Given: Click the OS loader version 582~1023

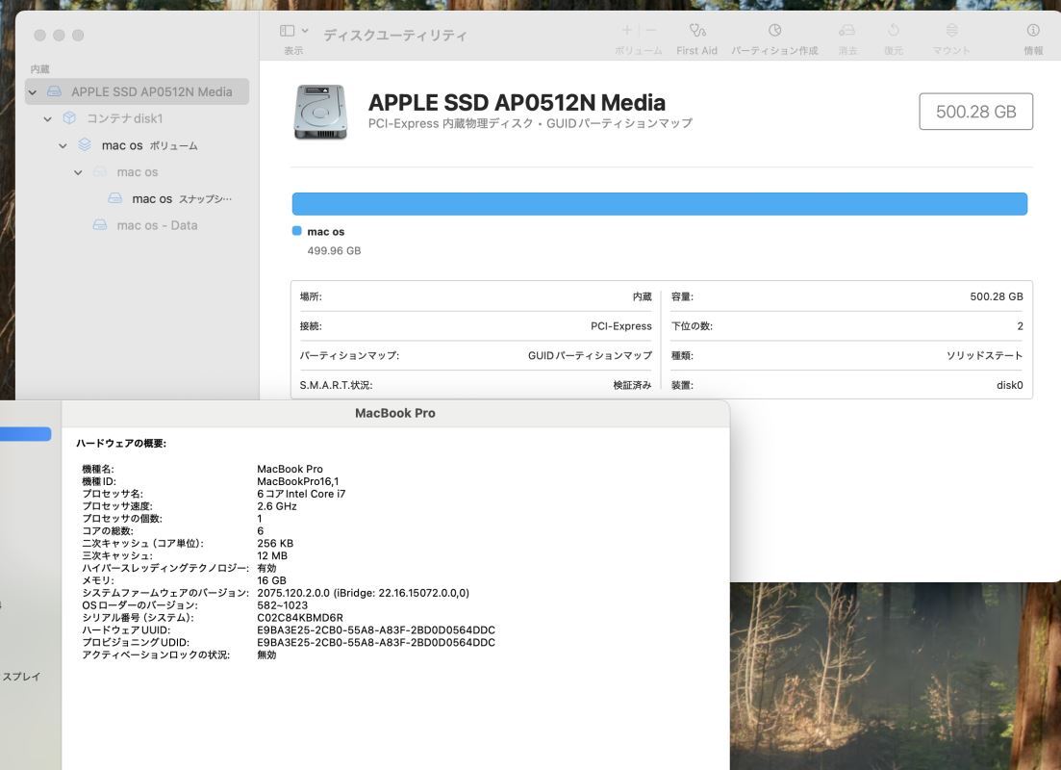Looking at the screenshot, I should [282, 605].
